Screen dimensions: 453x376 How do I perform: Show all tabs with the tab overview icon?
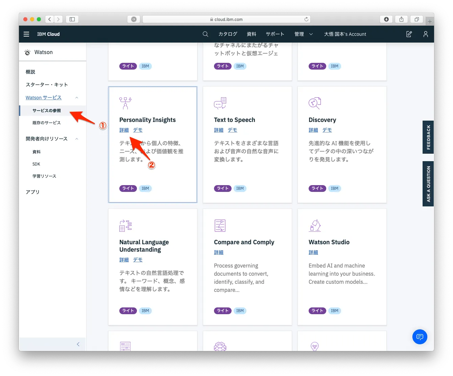point(416,19)
